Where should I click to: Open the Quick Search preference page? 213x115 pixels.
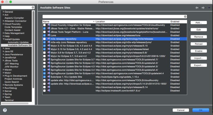coord(12,82)
